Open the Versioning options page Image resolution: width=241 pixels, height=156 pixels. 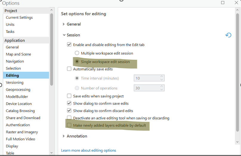click(15, 82)
